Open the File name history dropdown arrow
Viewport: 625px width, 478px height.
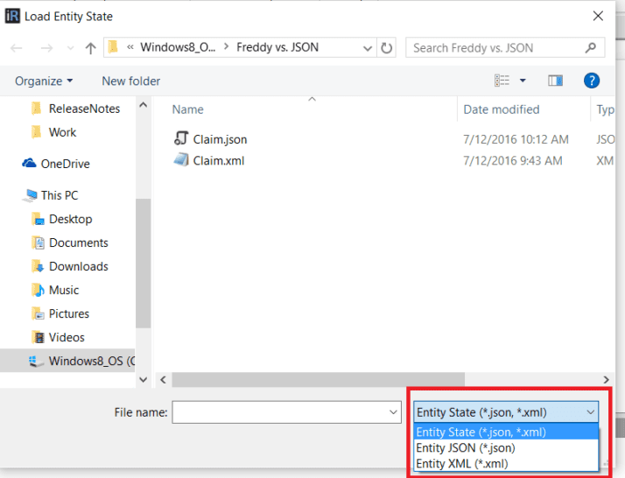tap(393, 412)
